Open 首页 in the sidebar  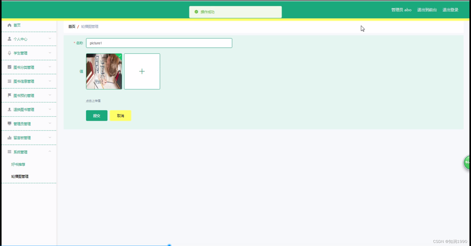[x=29, y=25]
